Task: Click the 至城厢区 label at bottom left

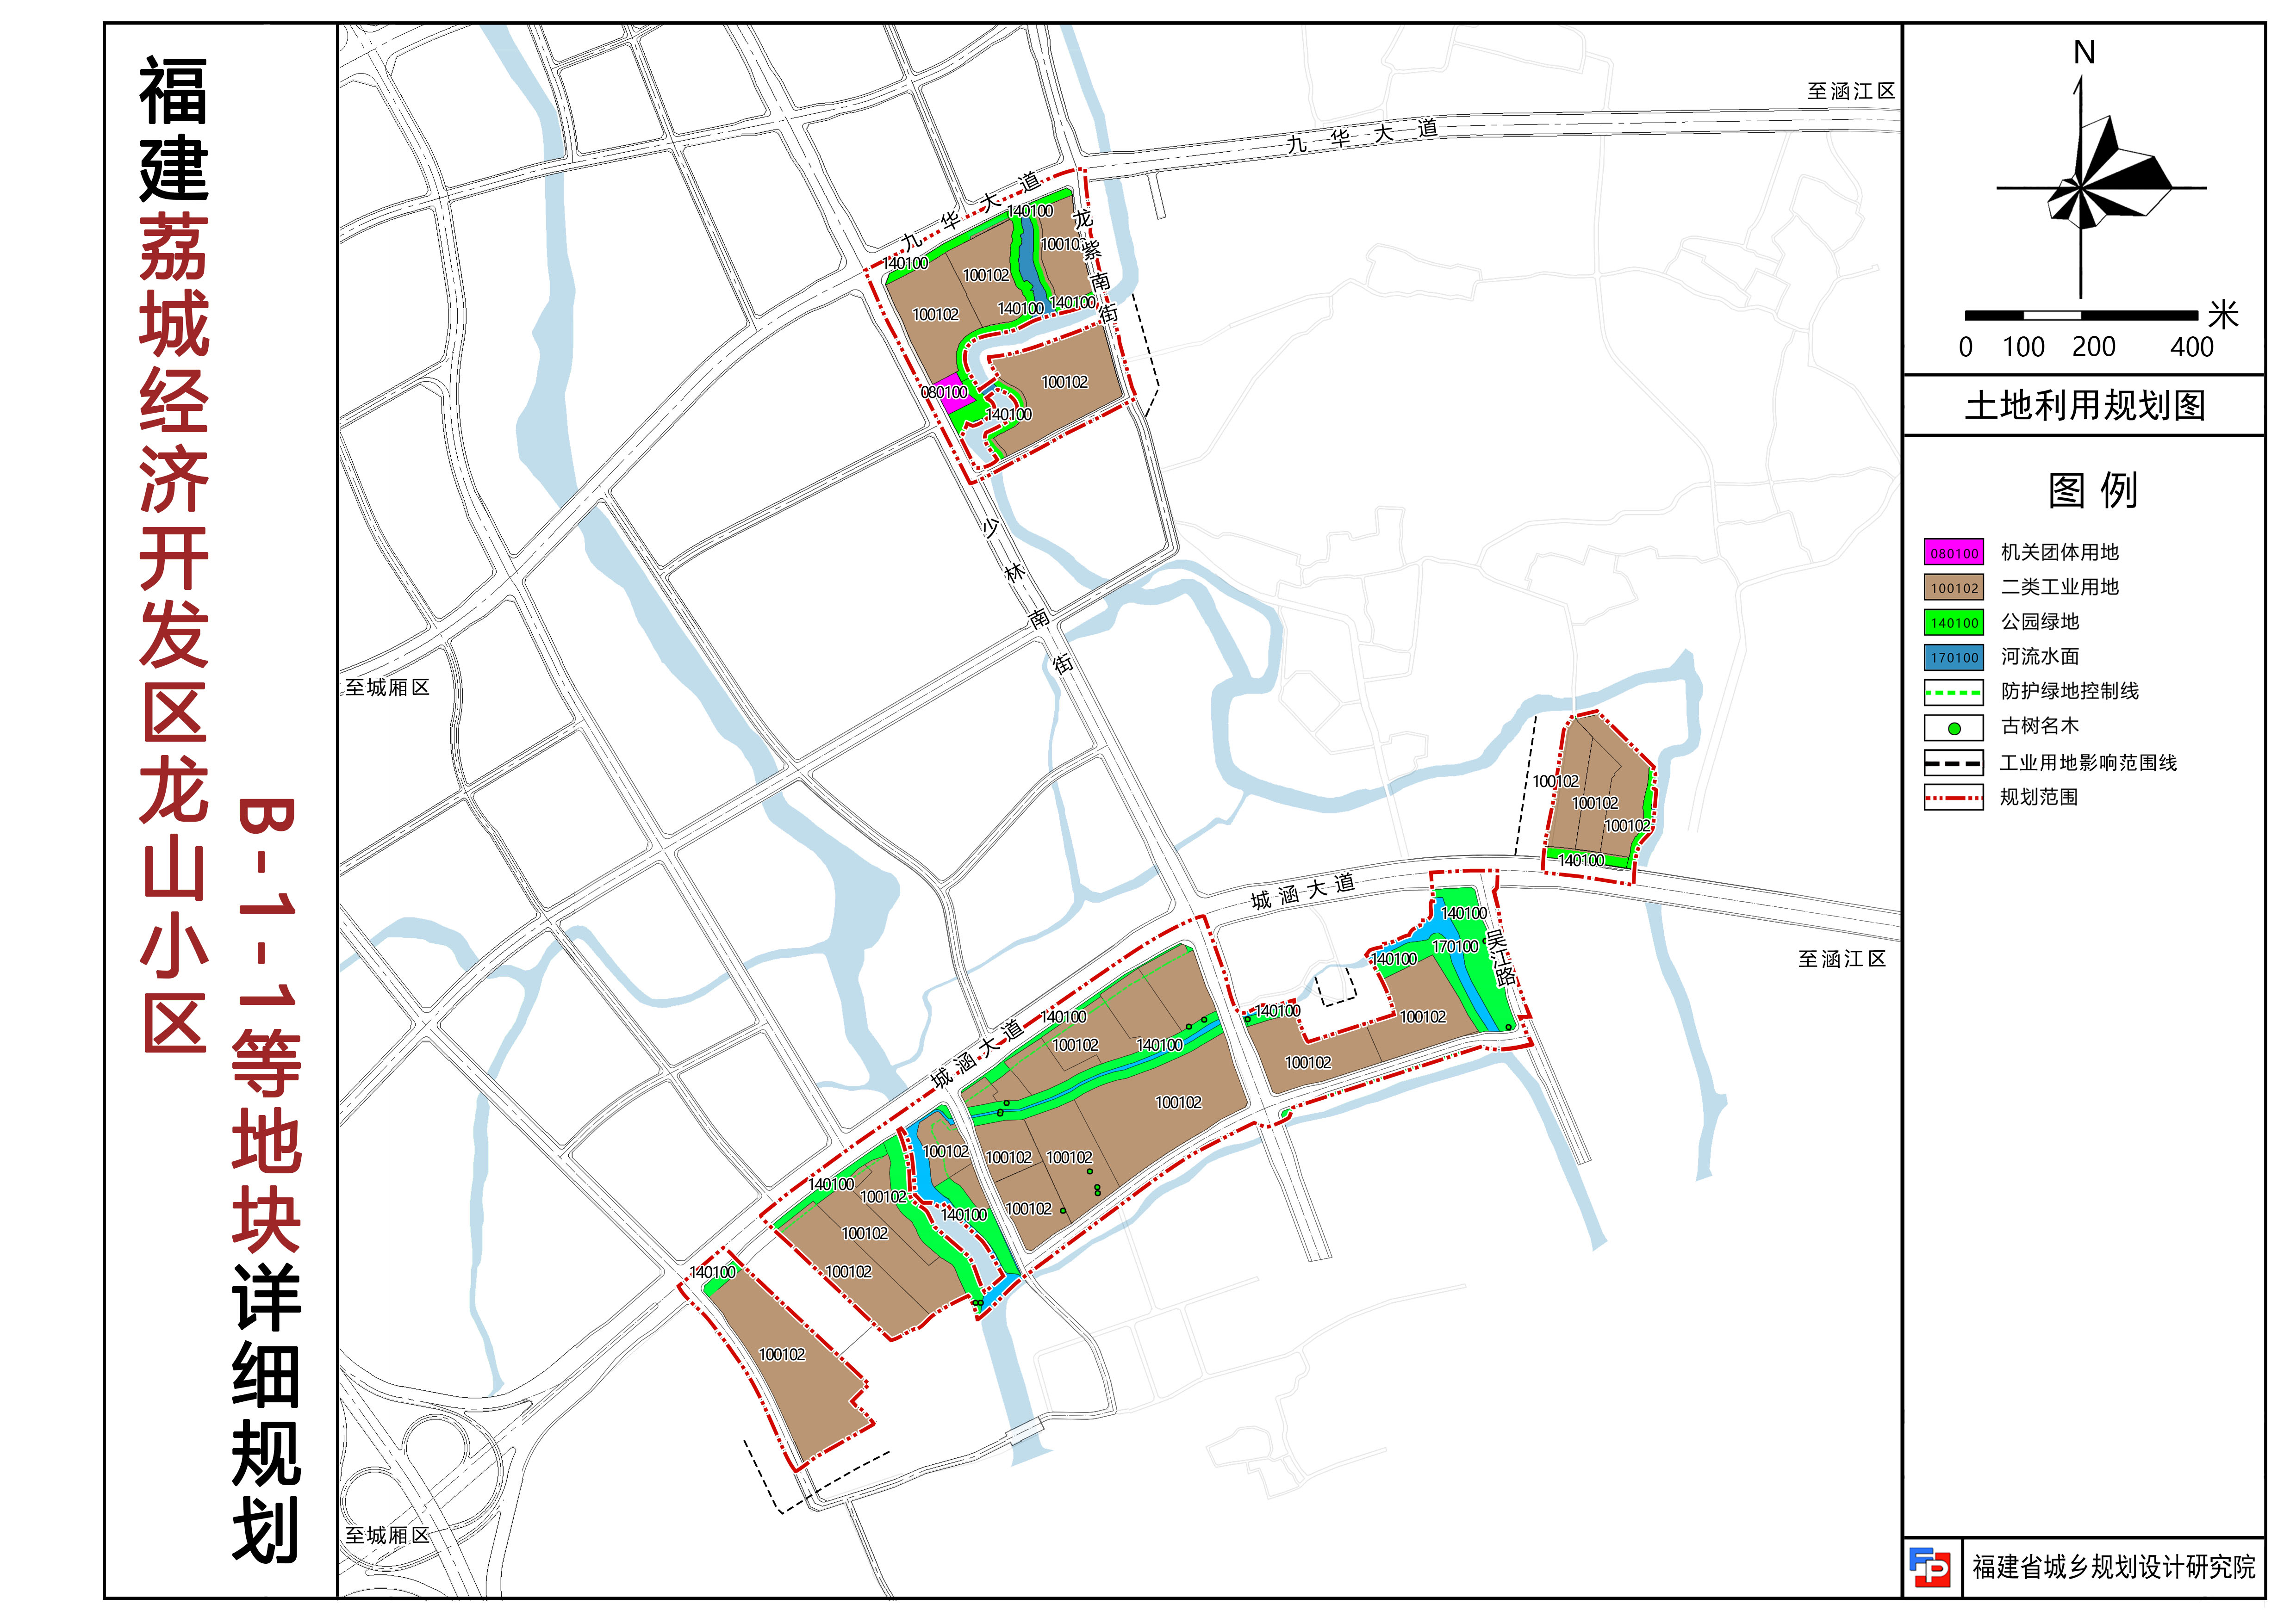Action: 387,1535
